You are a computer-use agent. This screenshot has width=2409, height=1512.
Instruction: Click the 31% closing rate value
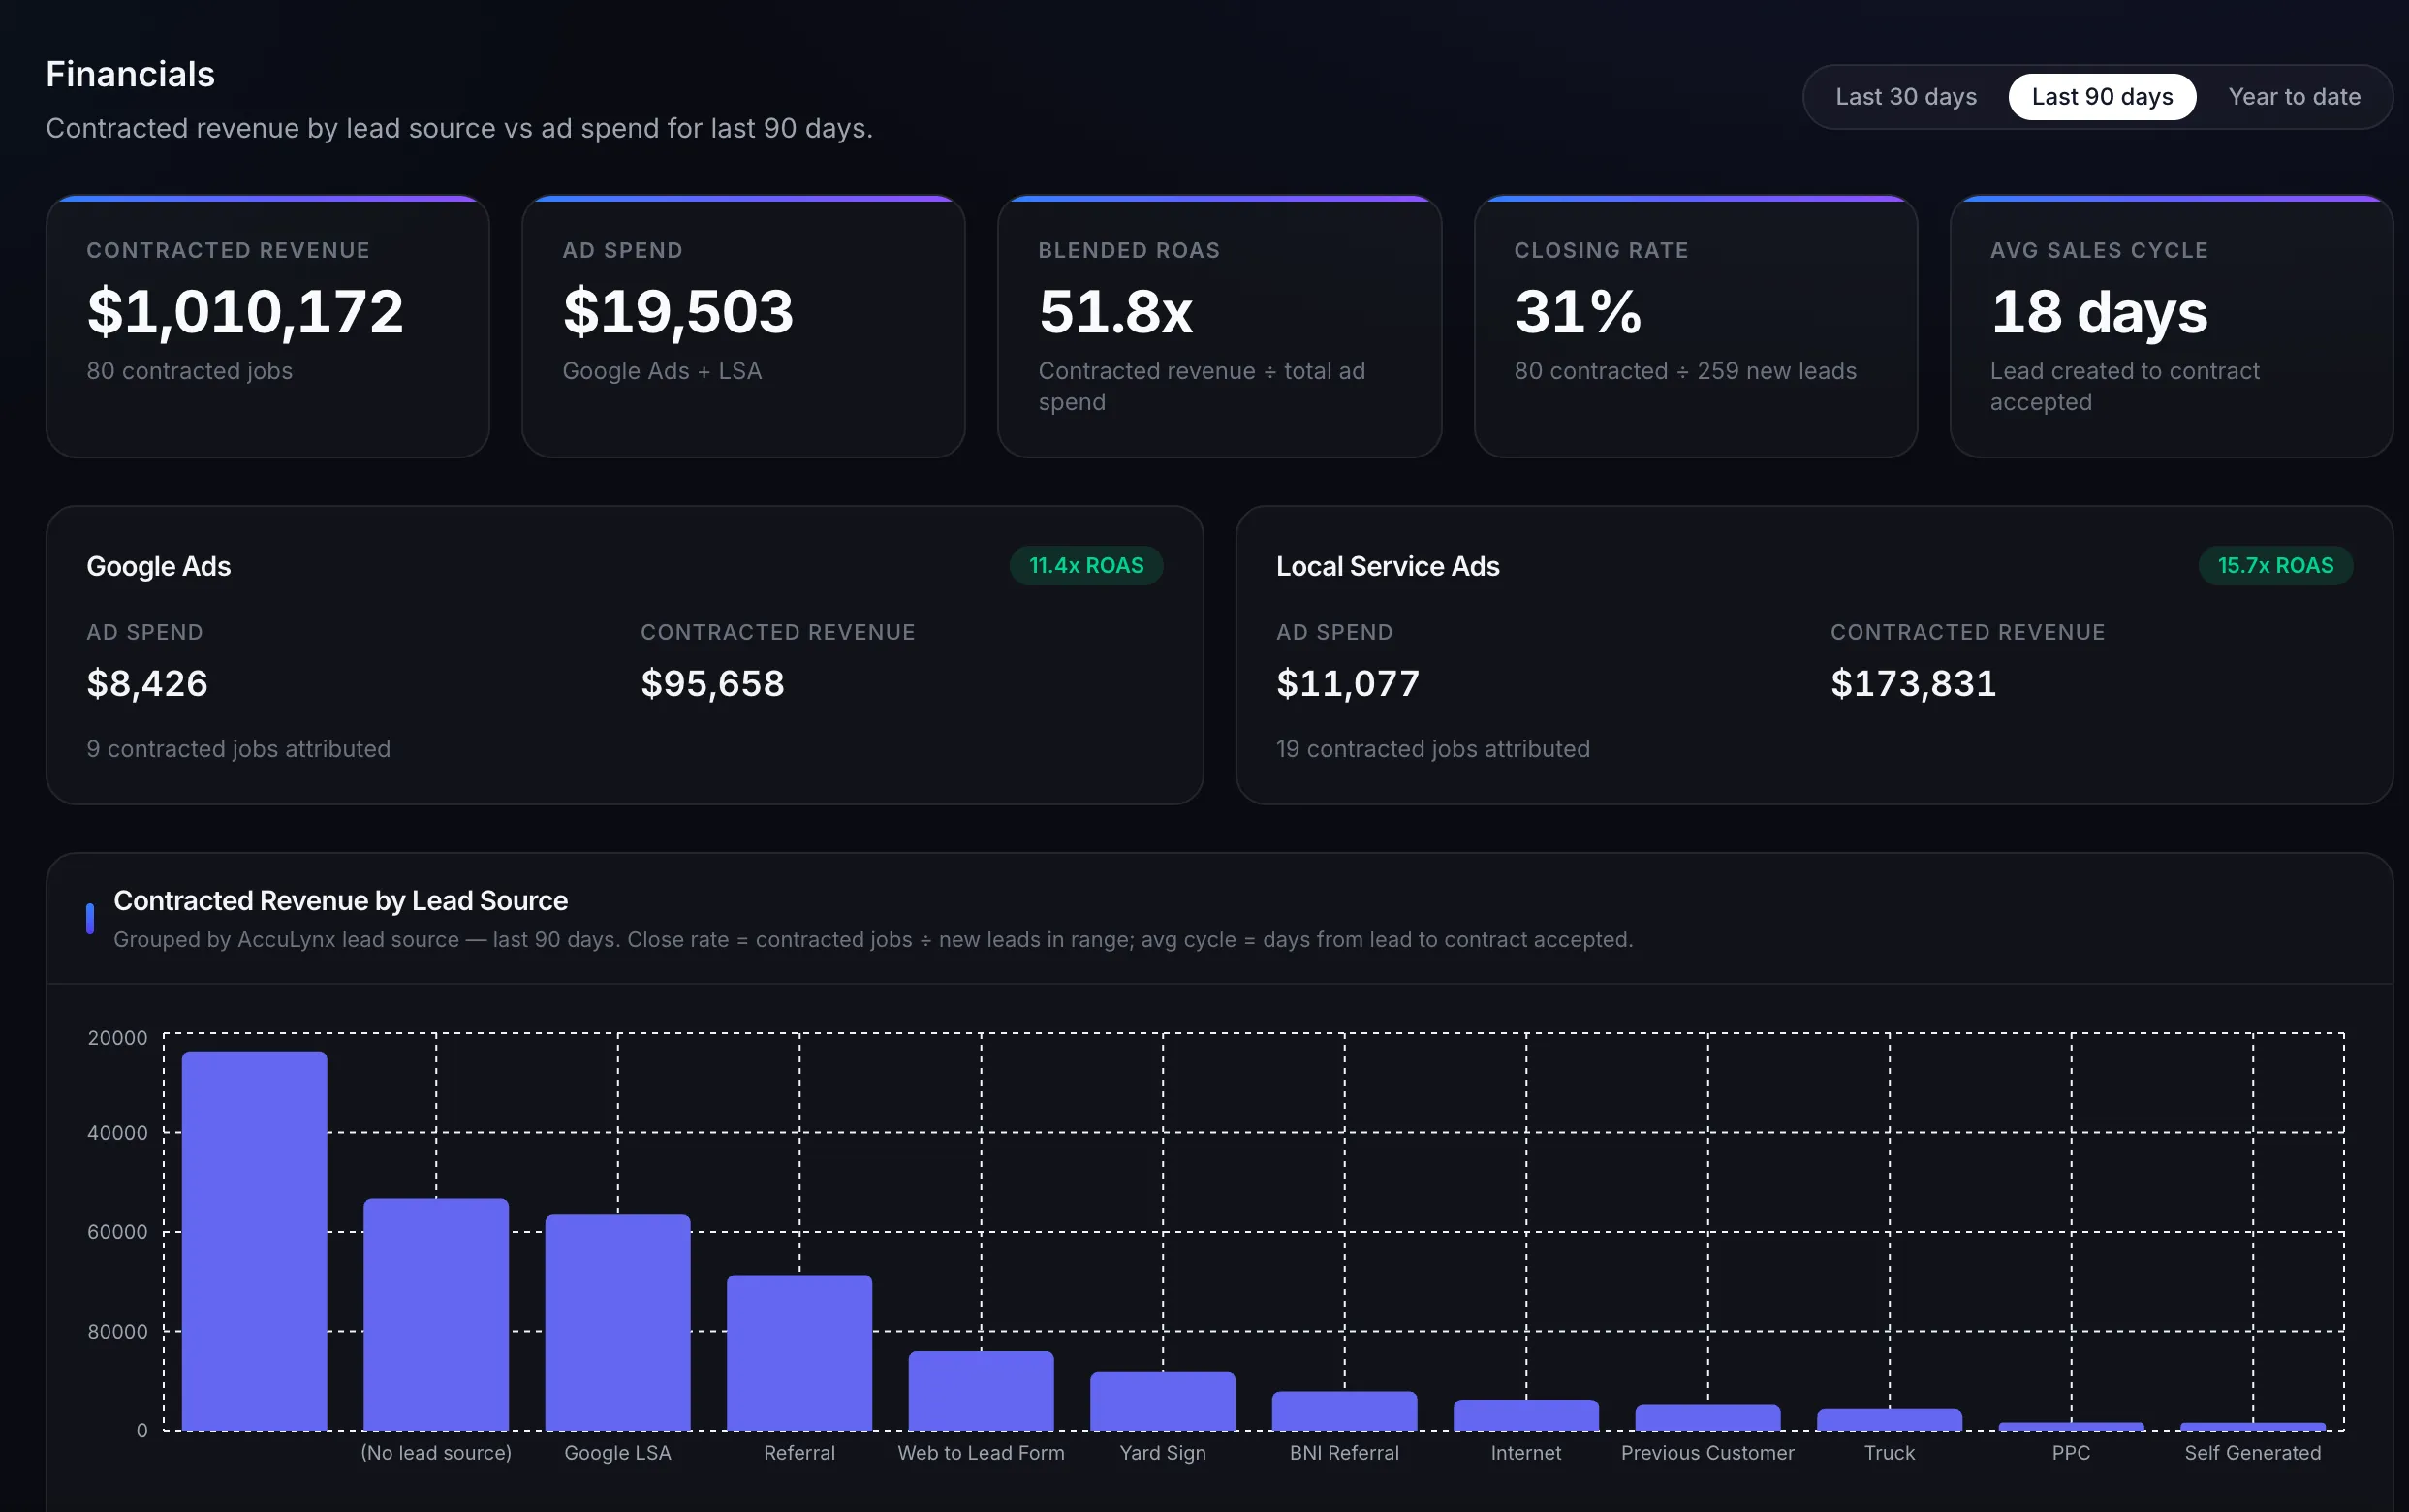click(x=1578, y=311)
